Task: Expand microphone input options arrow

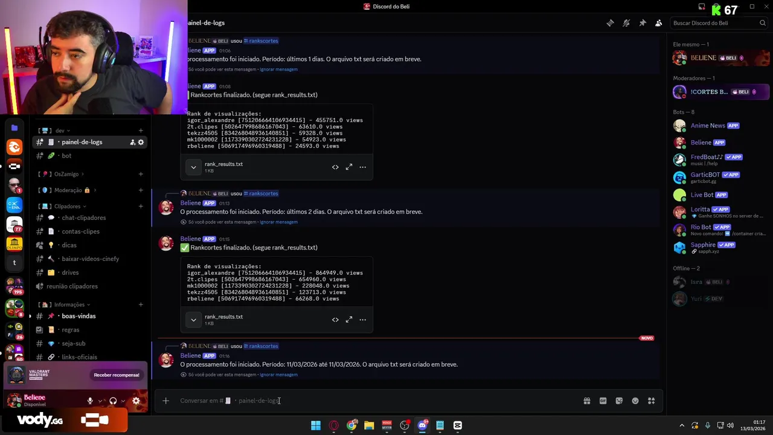Action: click(x=100, y=401)
